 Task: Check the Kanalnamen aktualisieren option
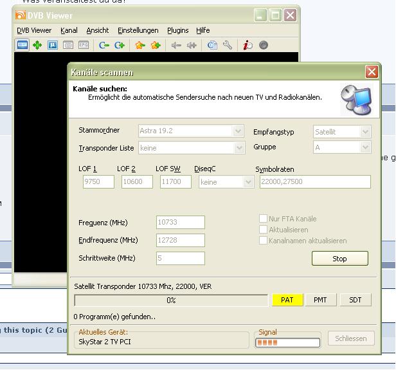click(x=263, y=241)
